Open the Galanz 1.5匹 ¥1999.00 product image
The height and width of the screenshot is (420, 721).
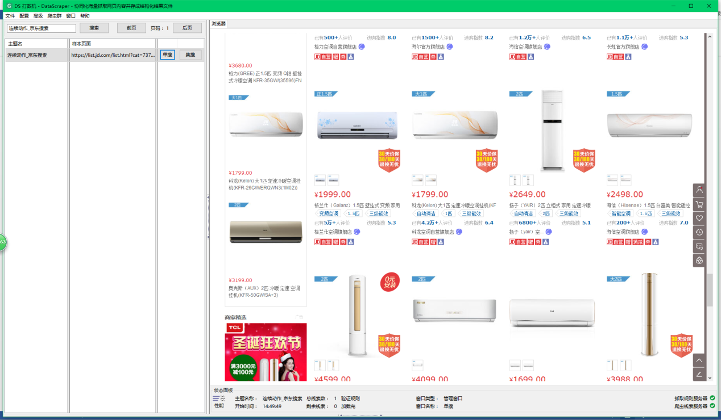click(x=357, y=125)
